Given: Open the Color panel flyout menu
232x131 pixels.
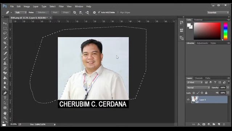Looking at the screenshot, I should point(228,20).
